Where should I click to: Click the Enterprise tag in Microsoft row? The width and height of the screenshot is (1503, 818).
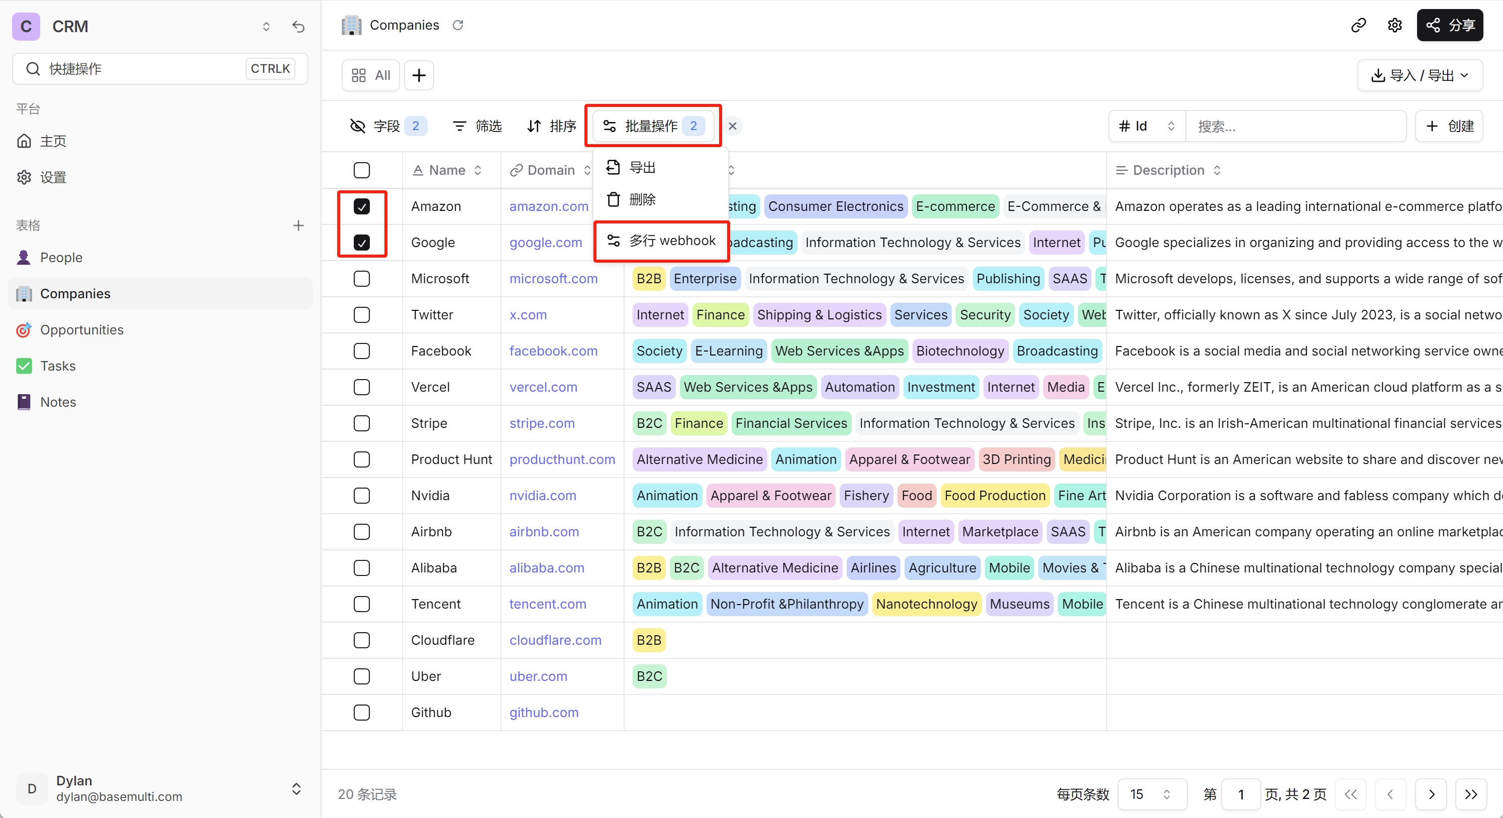coord(705,279)
